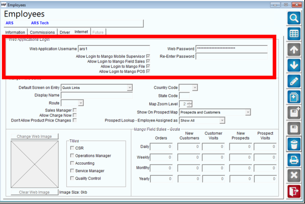
Task: Open the grid list view icon
Action: (x=294, y=34)
